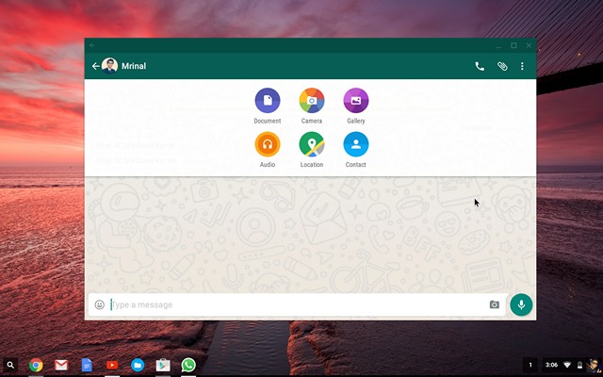Minimize the WhatsApp window

tap(498, 46)
